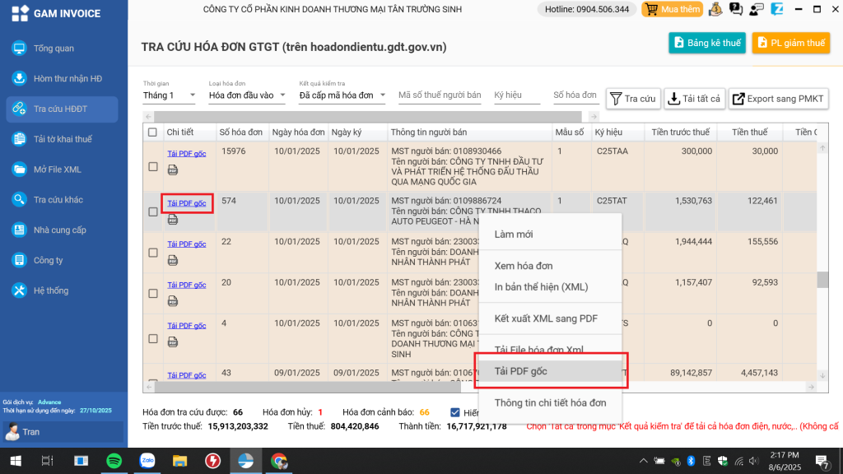Click Tải PDF gốc link for invoice 22

pyautogui.click(x=186, y=244)
